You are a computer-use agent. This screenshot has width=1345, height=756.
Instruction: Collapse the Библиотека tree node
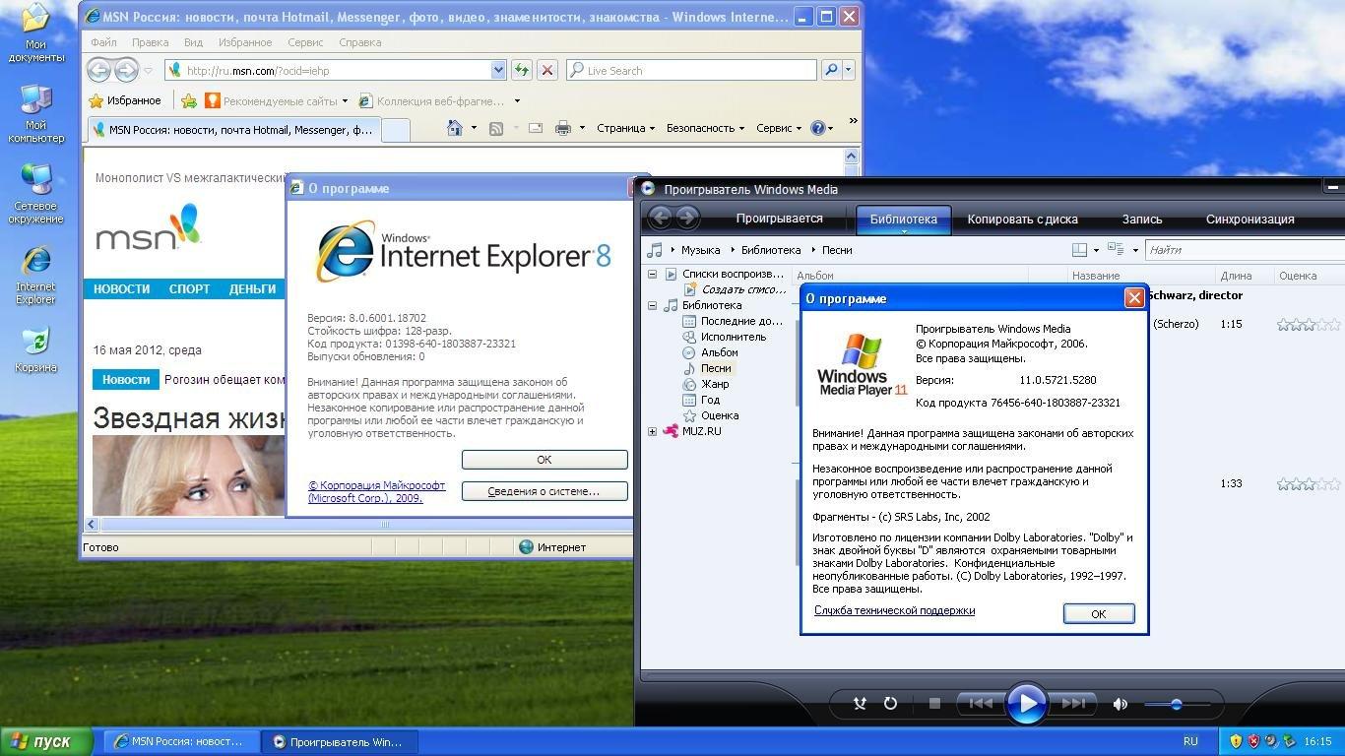(x=652, y=305)
